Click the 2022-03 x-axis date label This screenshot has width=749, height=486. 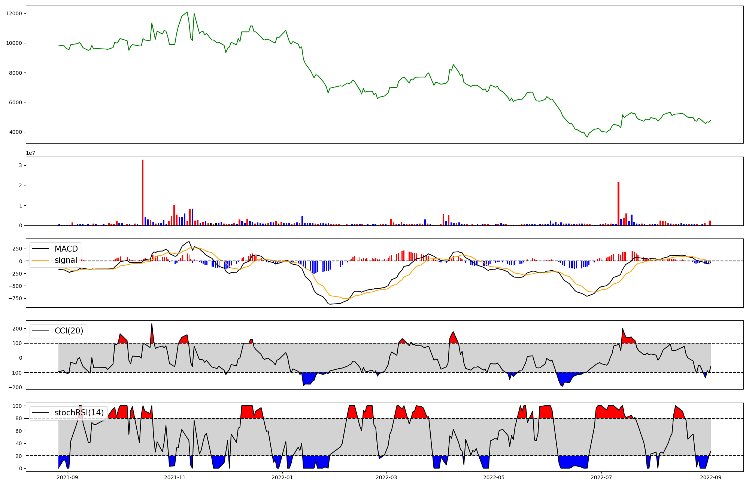pos(386,477)
